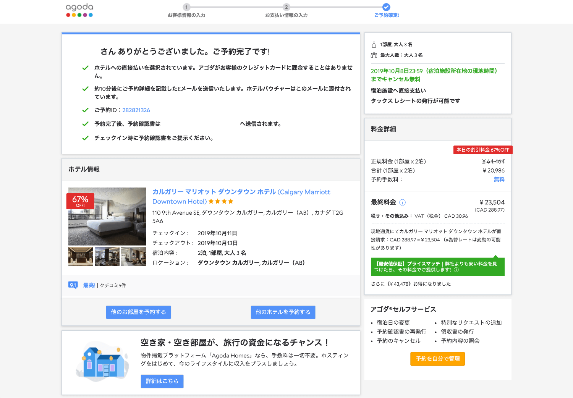
Task: Click the orange 予約を自分で管理 button
Action: pos(437,359)
